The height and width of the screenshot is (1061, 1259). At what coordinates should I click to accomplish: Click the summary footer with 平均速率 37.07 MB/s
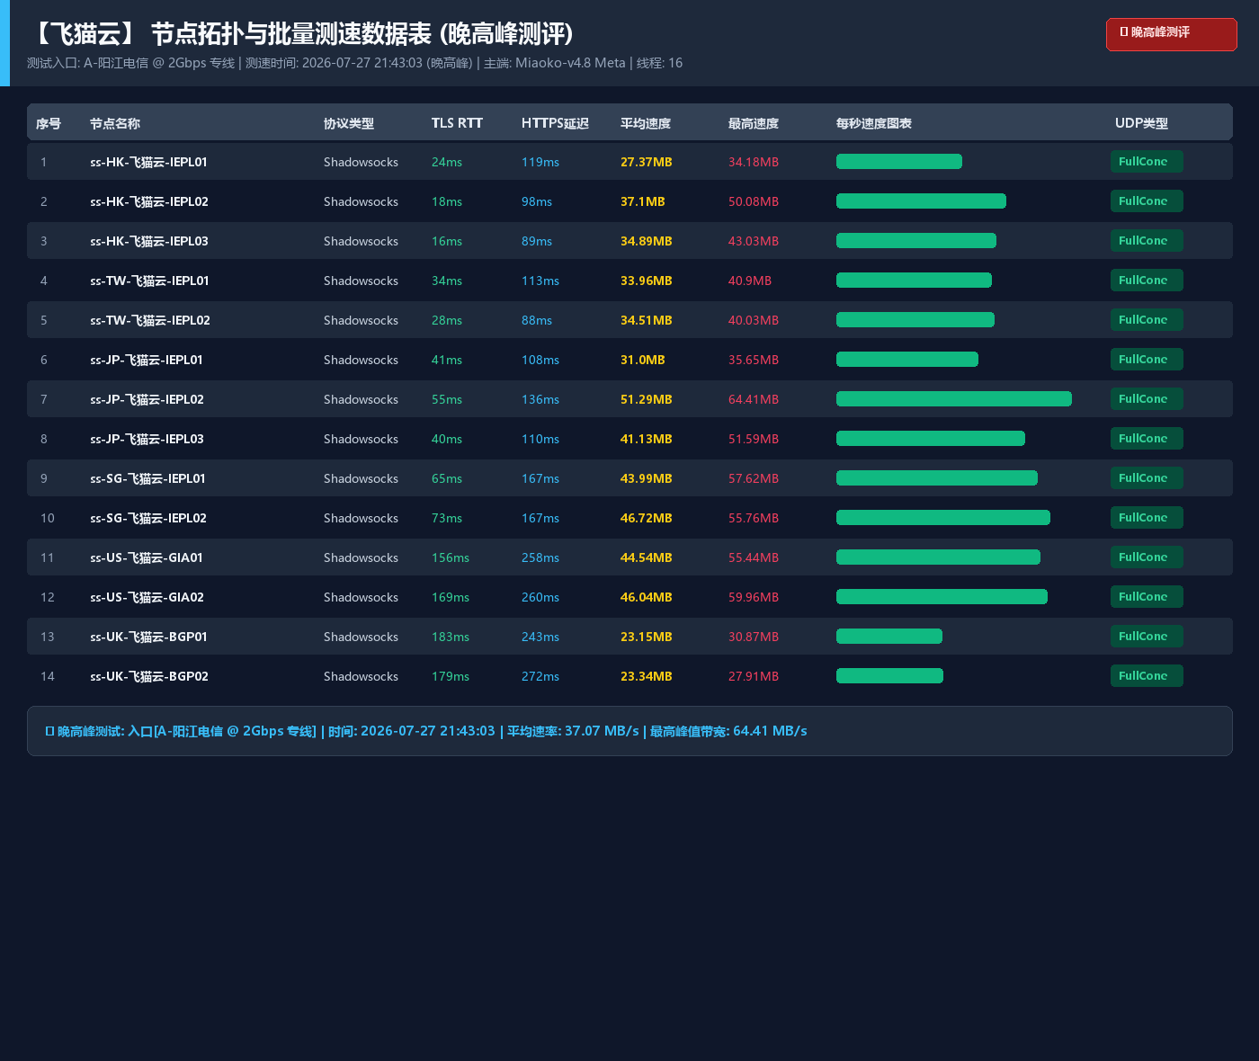629,731
